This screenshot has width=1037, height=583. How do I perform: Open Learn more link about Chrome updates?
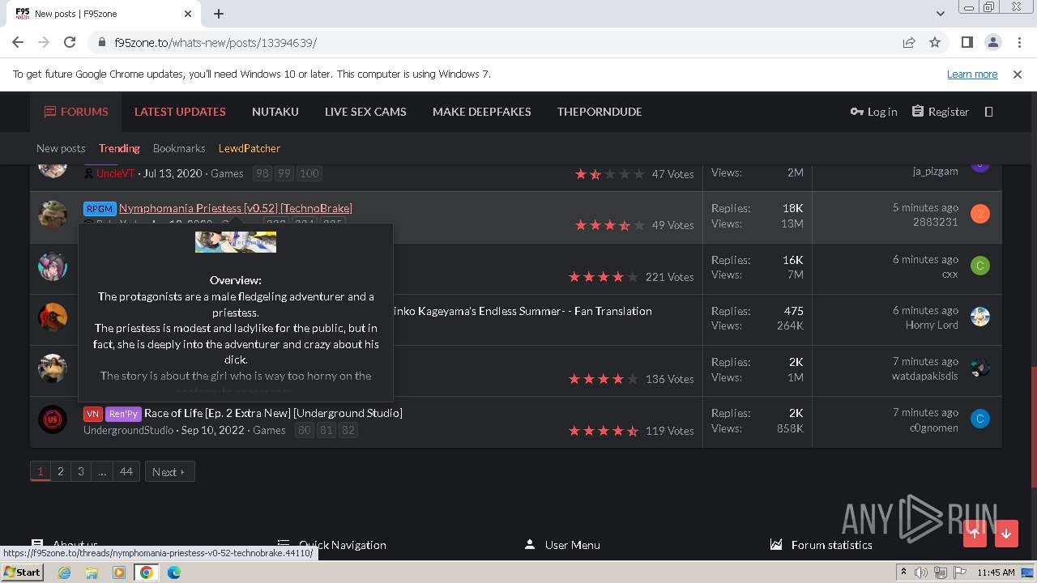coord(972,74)
